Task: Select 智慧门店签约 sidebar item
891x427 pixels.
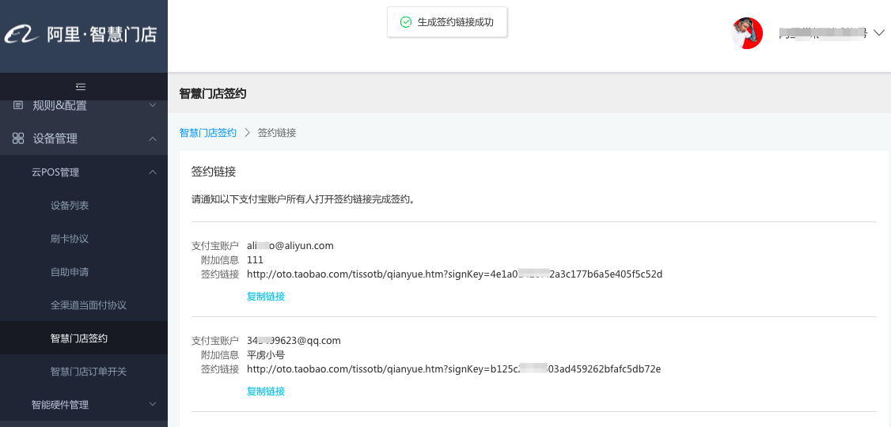Action: point(84,338)
